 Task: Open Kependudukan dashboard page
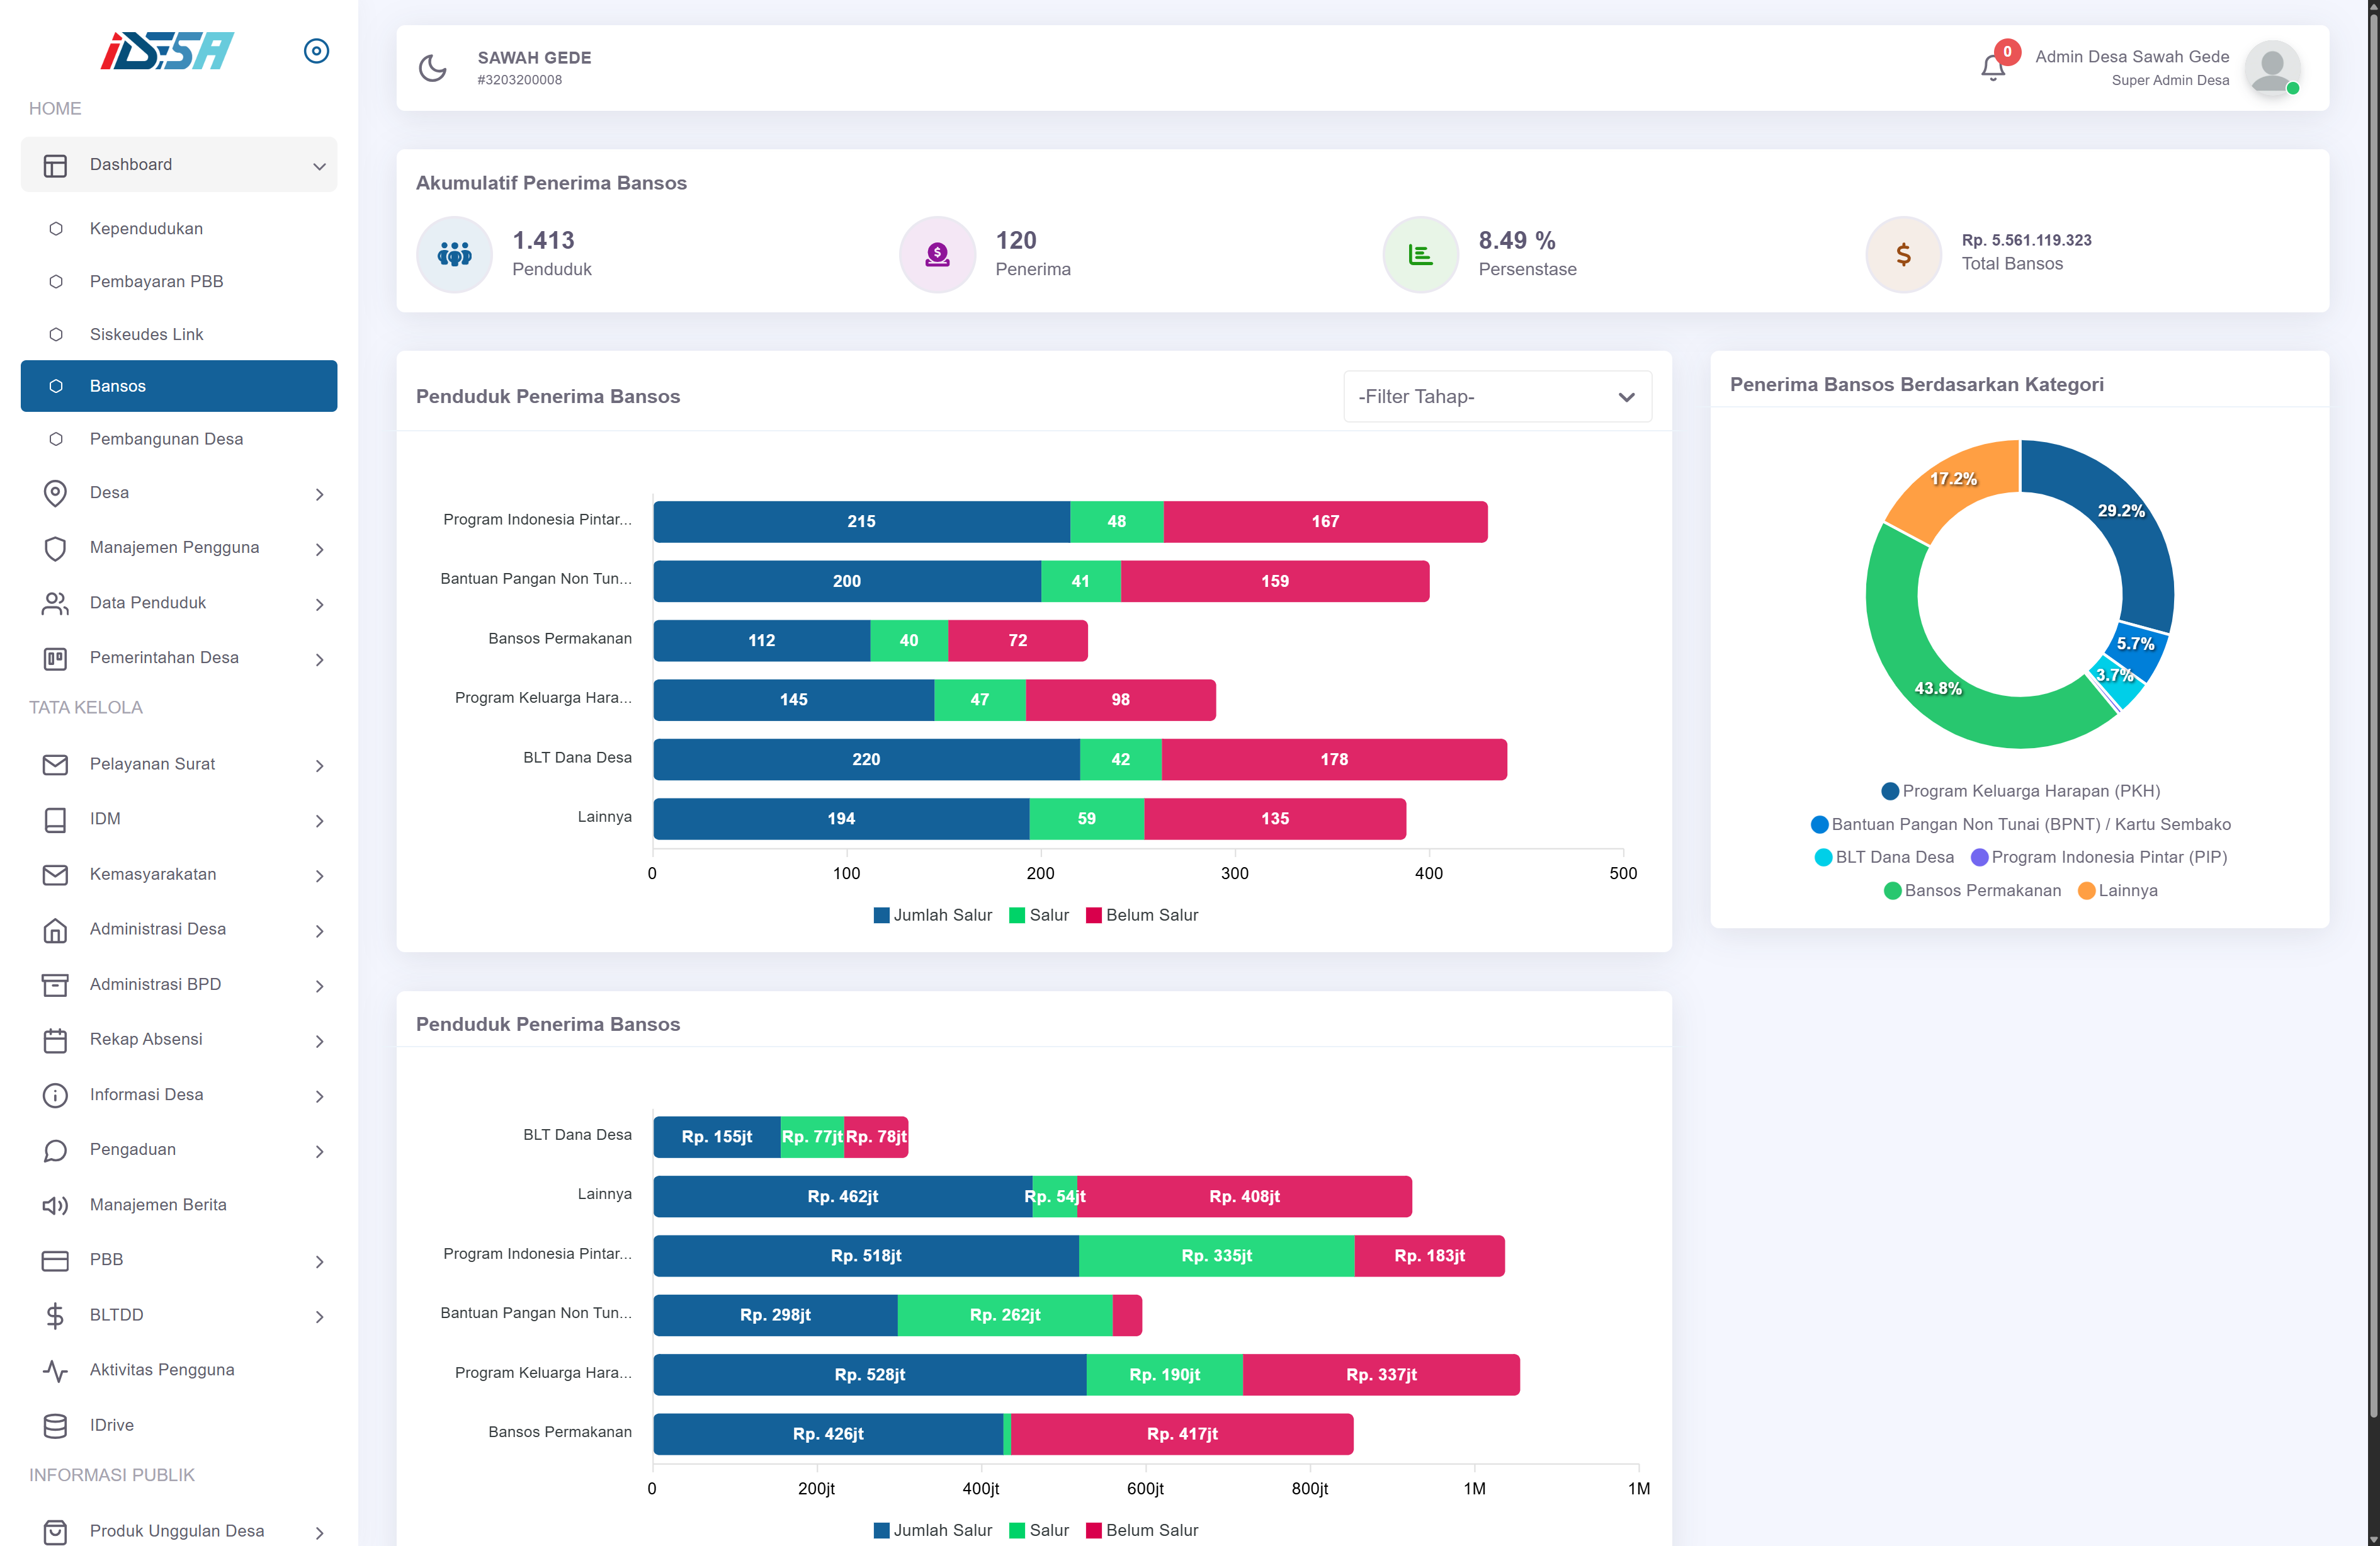click(x=146, y=229)
